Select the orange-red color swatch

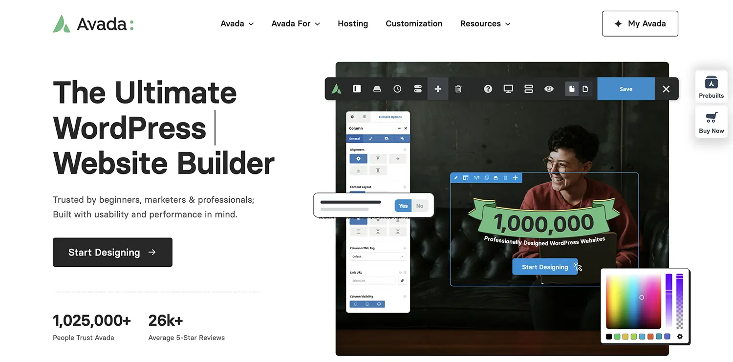point(650,337)
